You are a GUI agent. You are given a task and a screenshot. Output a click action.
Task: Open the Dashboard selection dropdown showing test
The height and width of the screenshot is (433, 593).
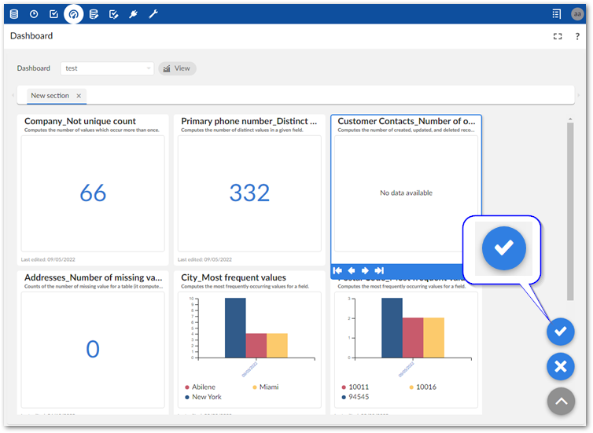click(x=107, y=68)
